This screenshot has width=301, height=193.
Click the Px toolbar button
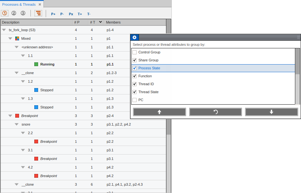point(71,14)
